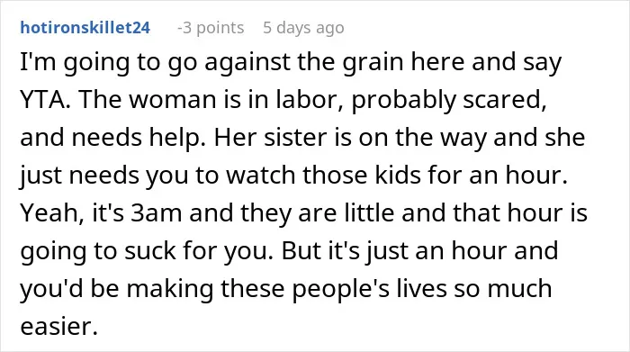Click the "5 days ago" timestamp
This screenshot has height=352, width=630.
(x=303, y=28)
